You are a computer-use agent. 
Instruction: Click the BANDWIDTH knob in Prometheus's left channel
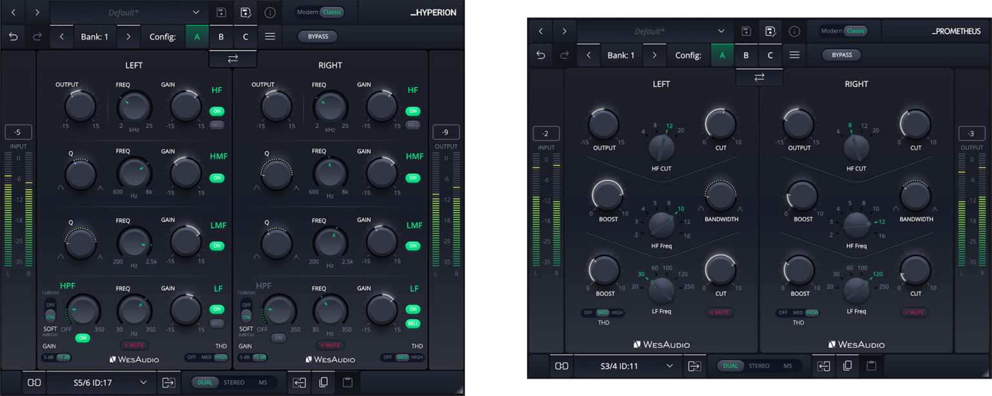[720, 197]
